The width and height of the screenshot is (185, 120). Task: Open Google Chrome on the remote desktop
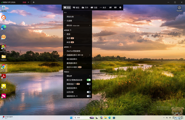(x=4, y=67)
